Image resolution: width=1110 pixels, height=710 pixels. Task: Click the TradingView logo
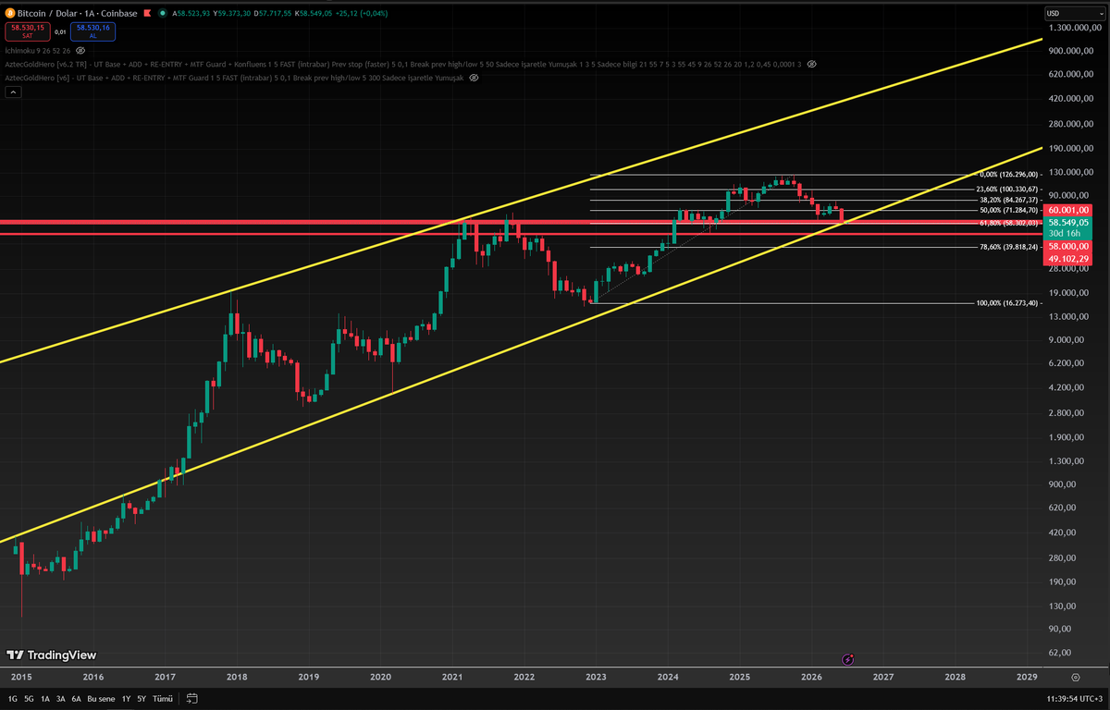click(x=52, y=655)
